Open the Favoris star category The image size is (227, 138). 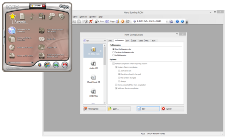point(12,16)
